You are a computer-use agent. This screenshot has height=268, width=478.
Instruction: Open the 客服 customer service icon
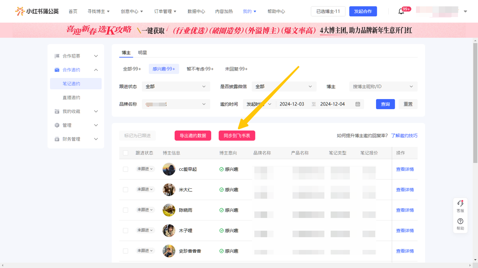click(460, 204)
